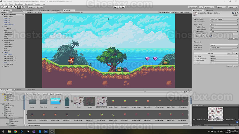Open the Mesh Type dropdown
The width and height of the screenshot is (239, 134).
click(x=224, y=31)
